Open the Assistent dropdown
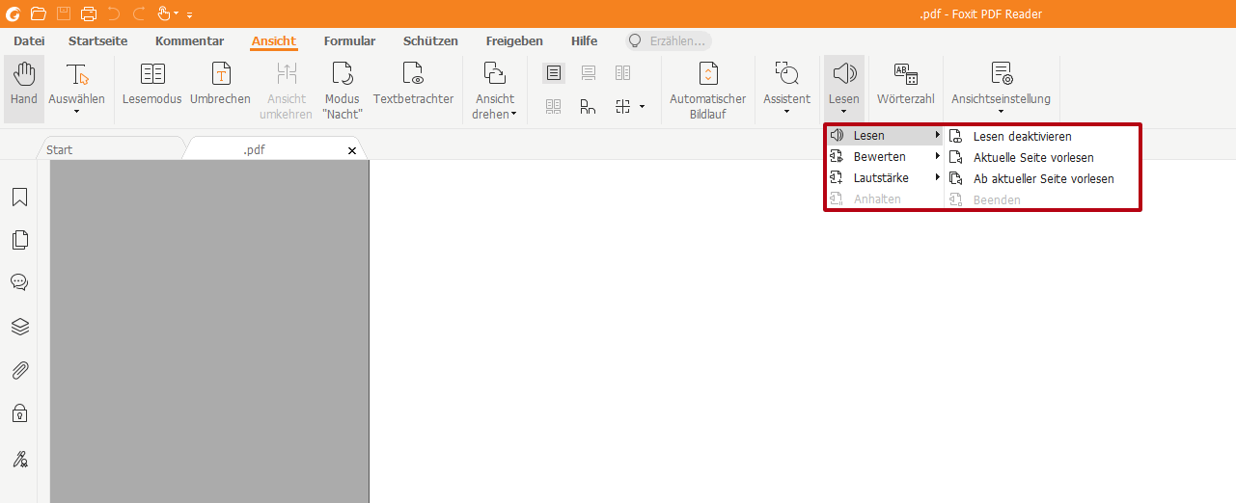Screen dimensions: 1236x503 786,88
